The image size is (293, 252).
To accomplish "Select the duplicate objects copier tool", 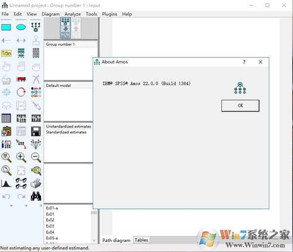I will pyautogui.click(x=6, y=79).
